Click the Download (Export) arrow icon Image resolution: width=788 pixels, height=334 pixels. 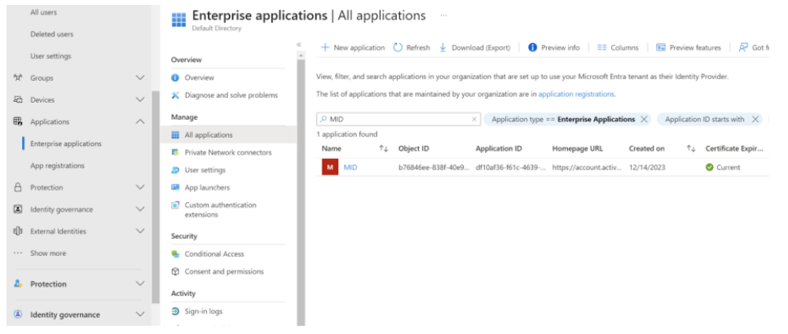pos(443,48)
